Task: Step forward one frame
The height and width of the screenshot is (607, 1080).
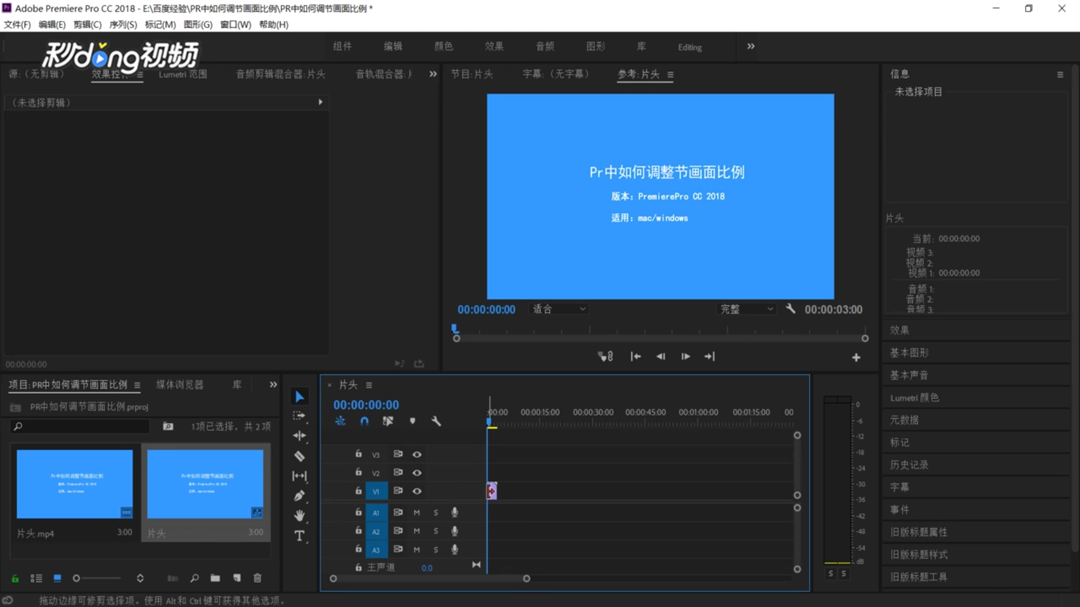Action: (685, 356)
